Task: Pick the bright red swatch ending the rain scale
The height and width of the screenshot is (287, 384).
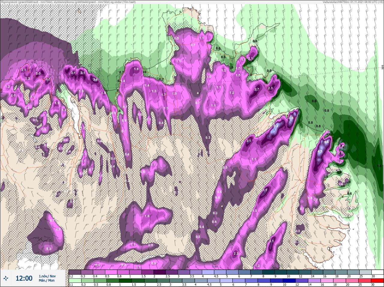Action: 377,281
